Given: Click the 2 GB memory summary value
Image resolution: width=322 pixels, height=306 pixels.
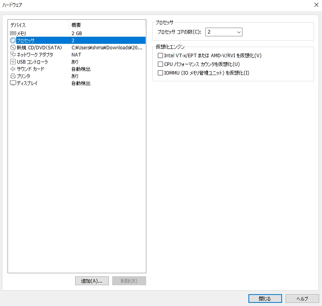Looking at the screenshot, I should (77, 33).
